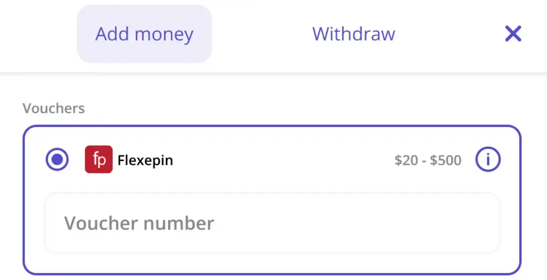Select the Vouchers section heading
547x280 pixels.
click(53, 108)
